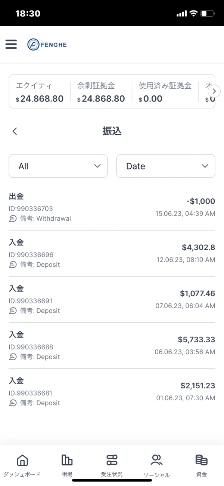Viewport: 224px width, 486px height.
Task: Select the -$1,000 withdrawal transaction
Action: (x=112, y=207)
